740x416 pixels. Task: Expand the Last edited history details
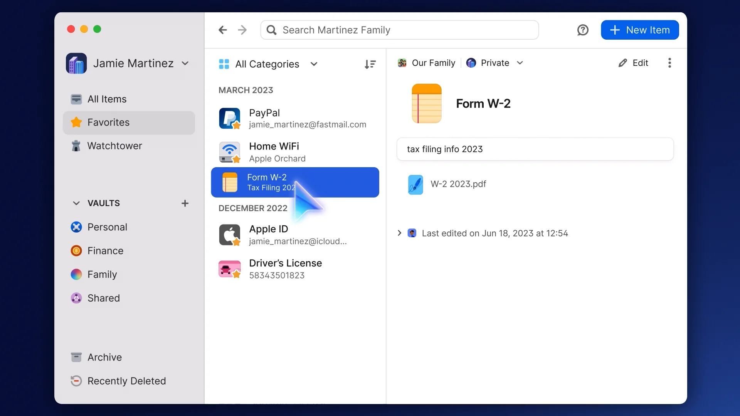pyautogui.click(x=399, y=233)
